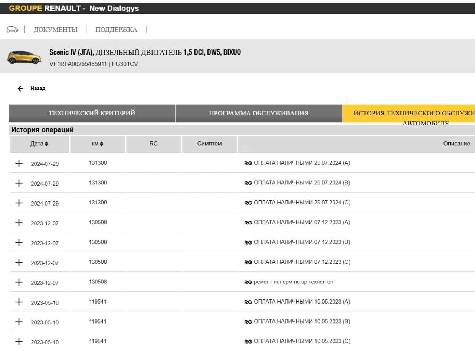Expand the ремонт ненорм по вр row
Image resolution: width=475 pixels, height=351 pixels.
(x=19, y=282)
